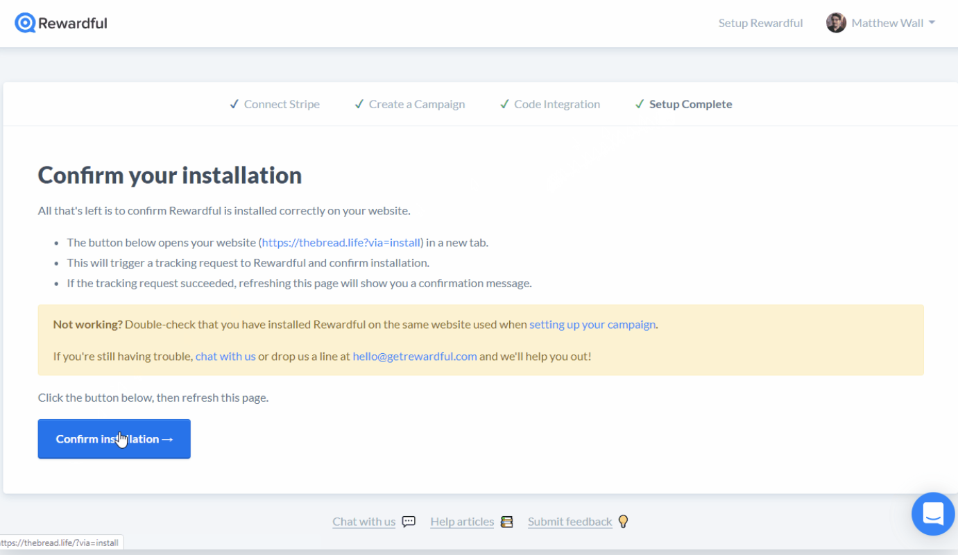Expand the Matthew Wall account dropdown arrow

[x=932, y=23]
